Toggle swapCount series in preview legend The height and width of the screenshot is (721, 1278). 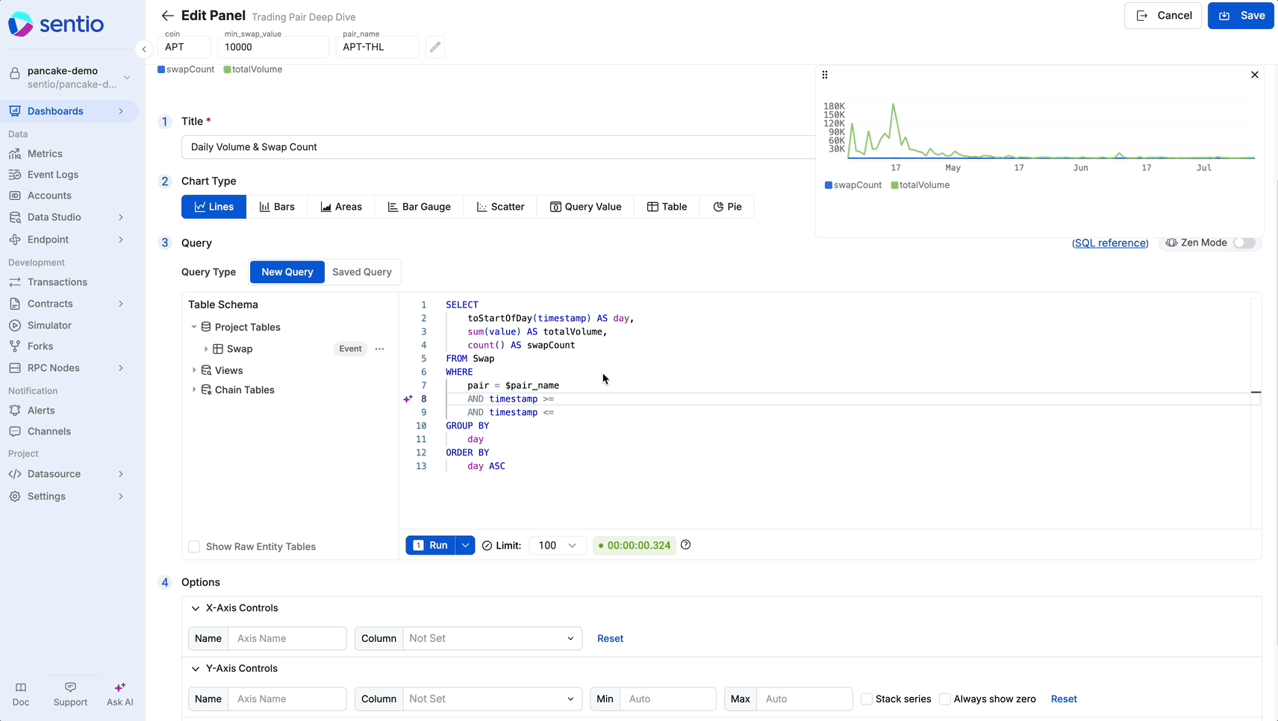pyautogui.click(x=853, y=185)
